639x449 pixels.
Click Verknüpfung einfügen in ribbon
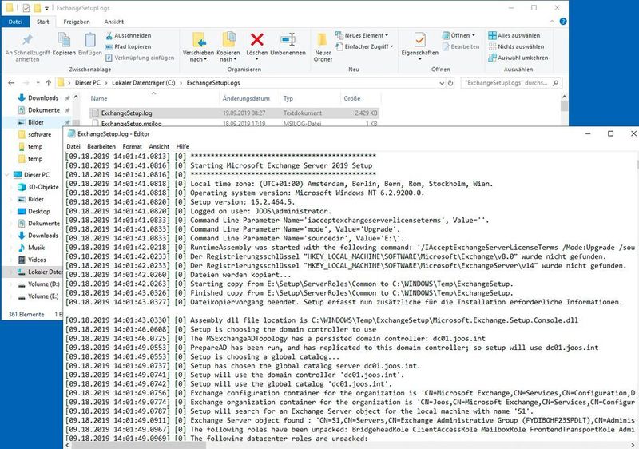coord(140,58)
